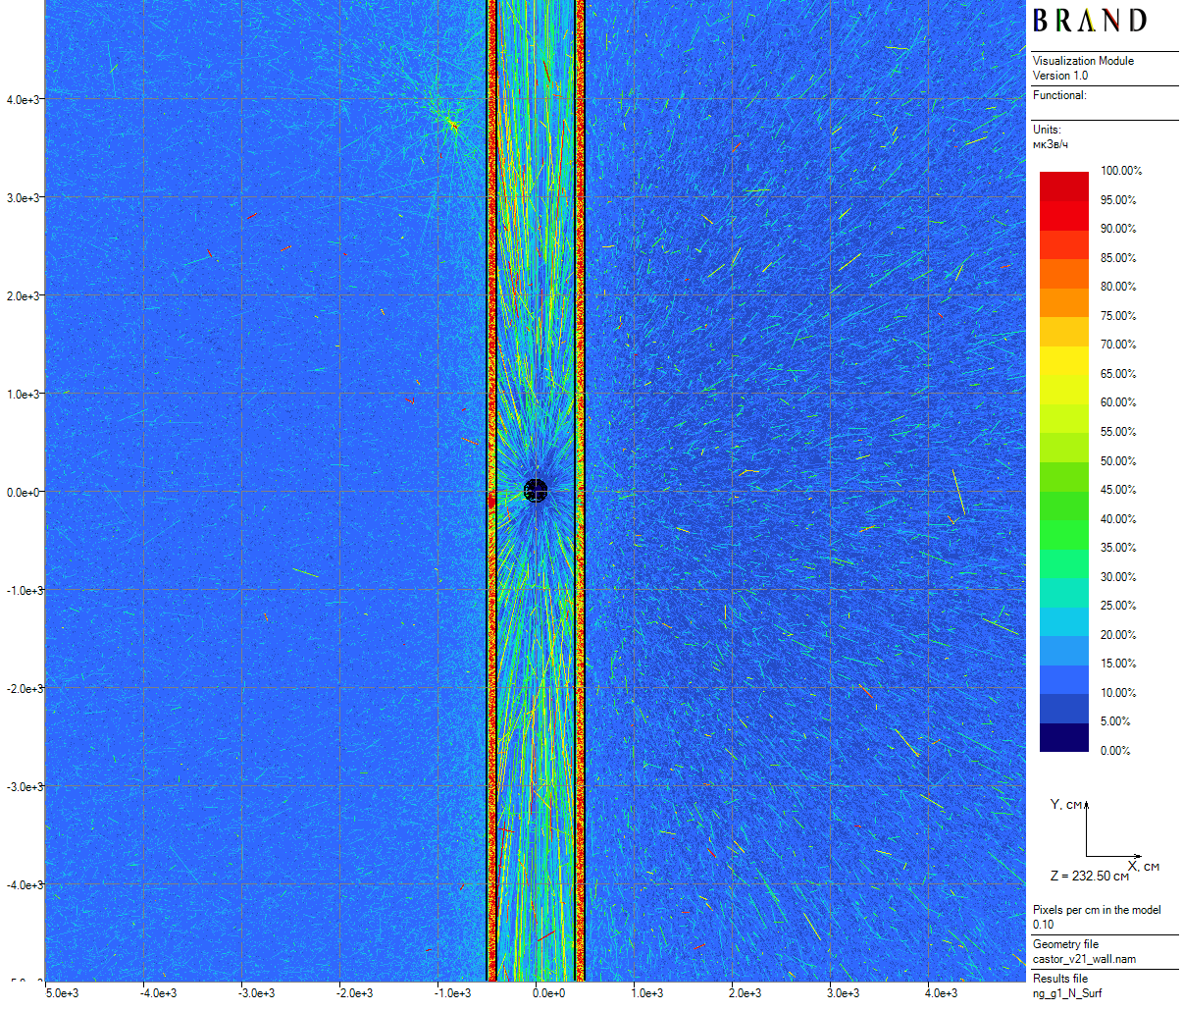Click the 0.00% legend label
Screen dimensions: 1183x1011
[1115, 751]
